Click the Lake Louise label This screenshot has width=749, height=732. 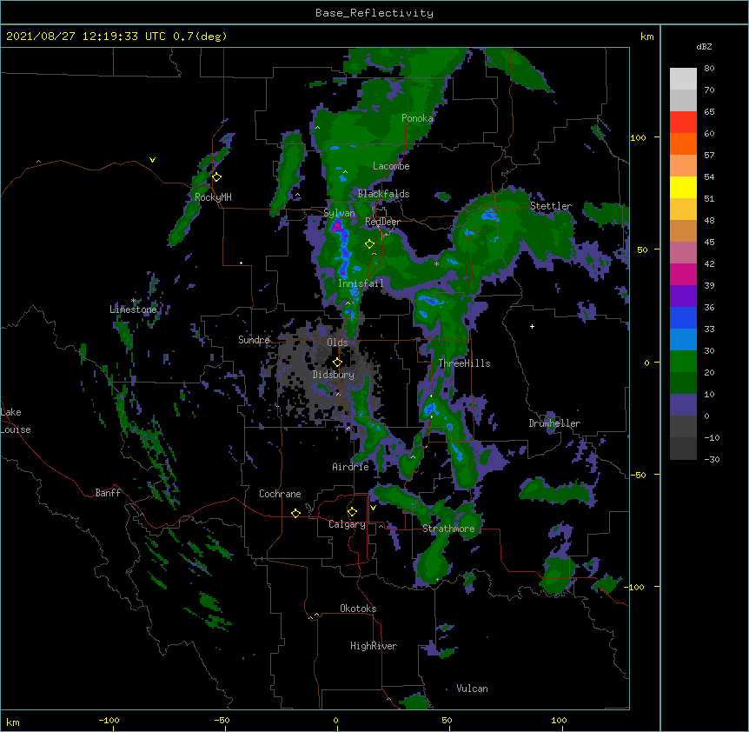16,421
